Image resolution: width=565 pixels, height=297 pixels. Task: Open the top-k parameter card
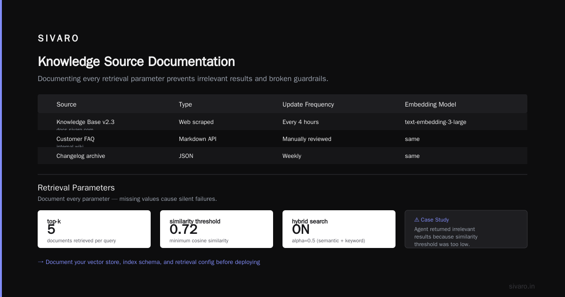point(94,229)
